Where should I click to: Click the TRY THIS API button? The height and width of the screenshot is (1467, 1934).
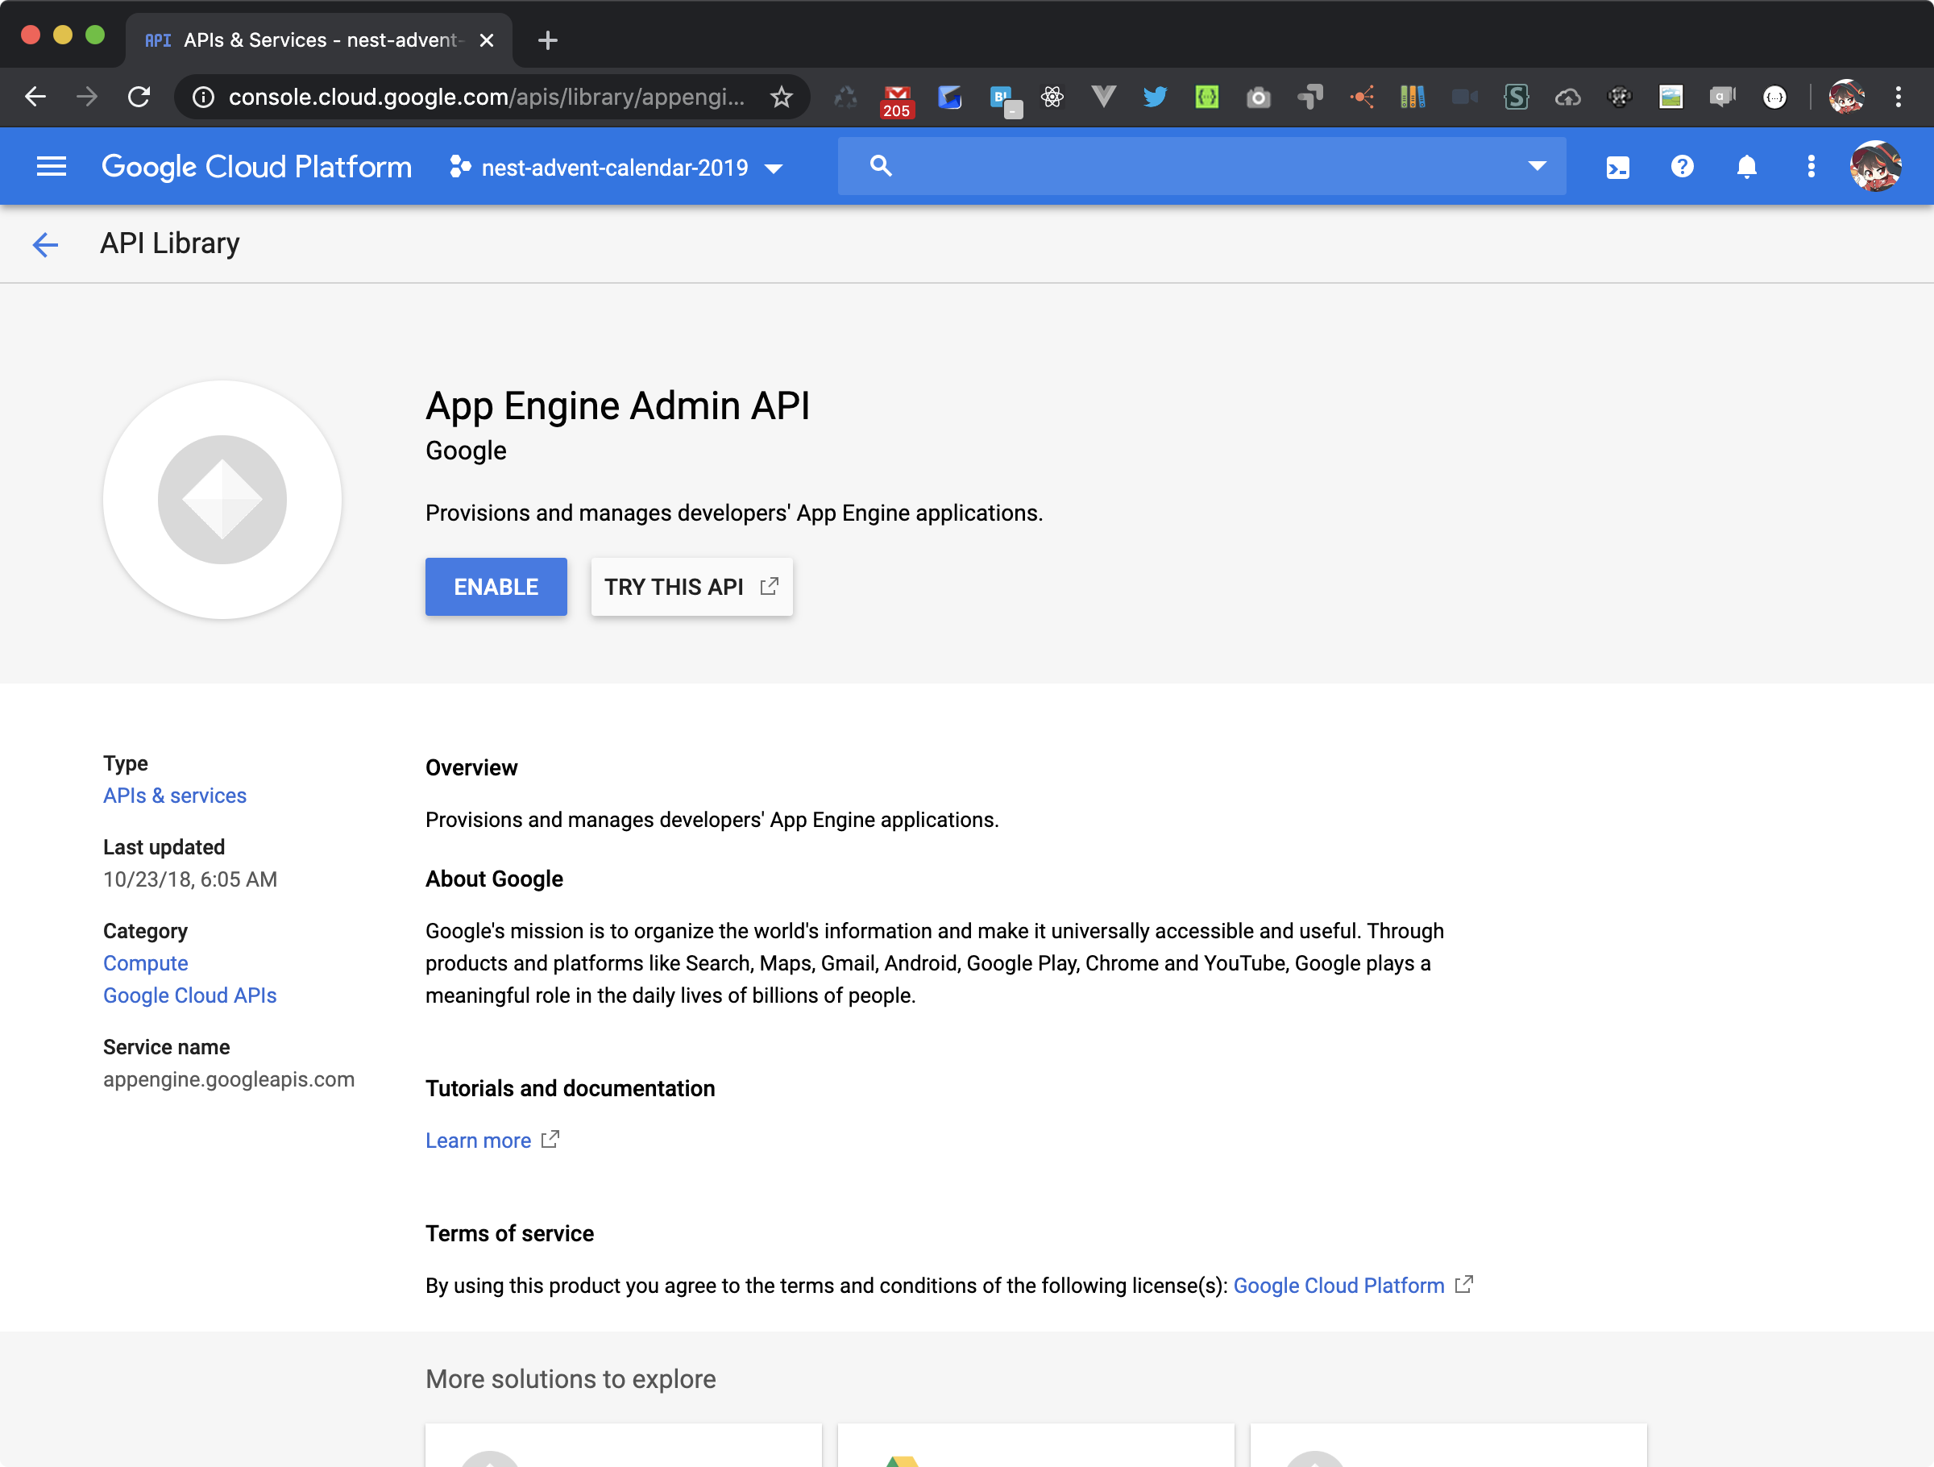point(691,586)
